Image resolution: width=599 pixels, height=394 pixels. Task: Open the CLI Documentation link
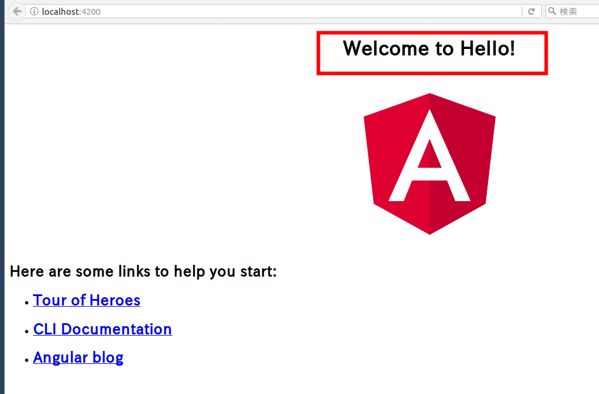(x=102, y=329)
